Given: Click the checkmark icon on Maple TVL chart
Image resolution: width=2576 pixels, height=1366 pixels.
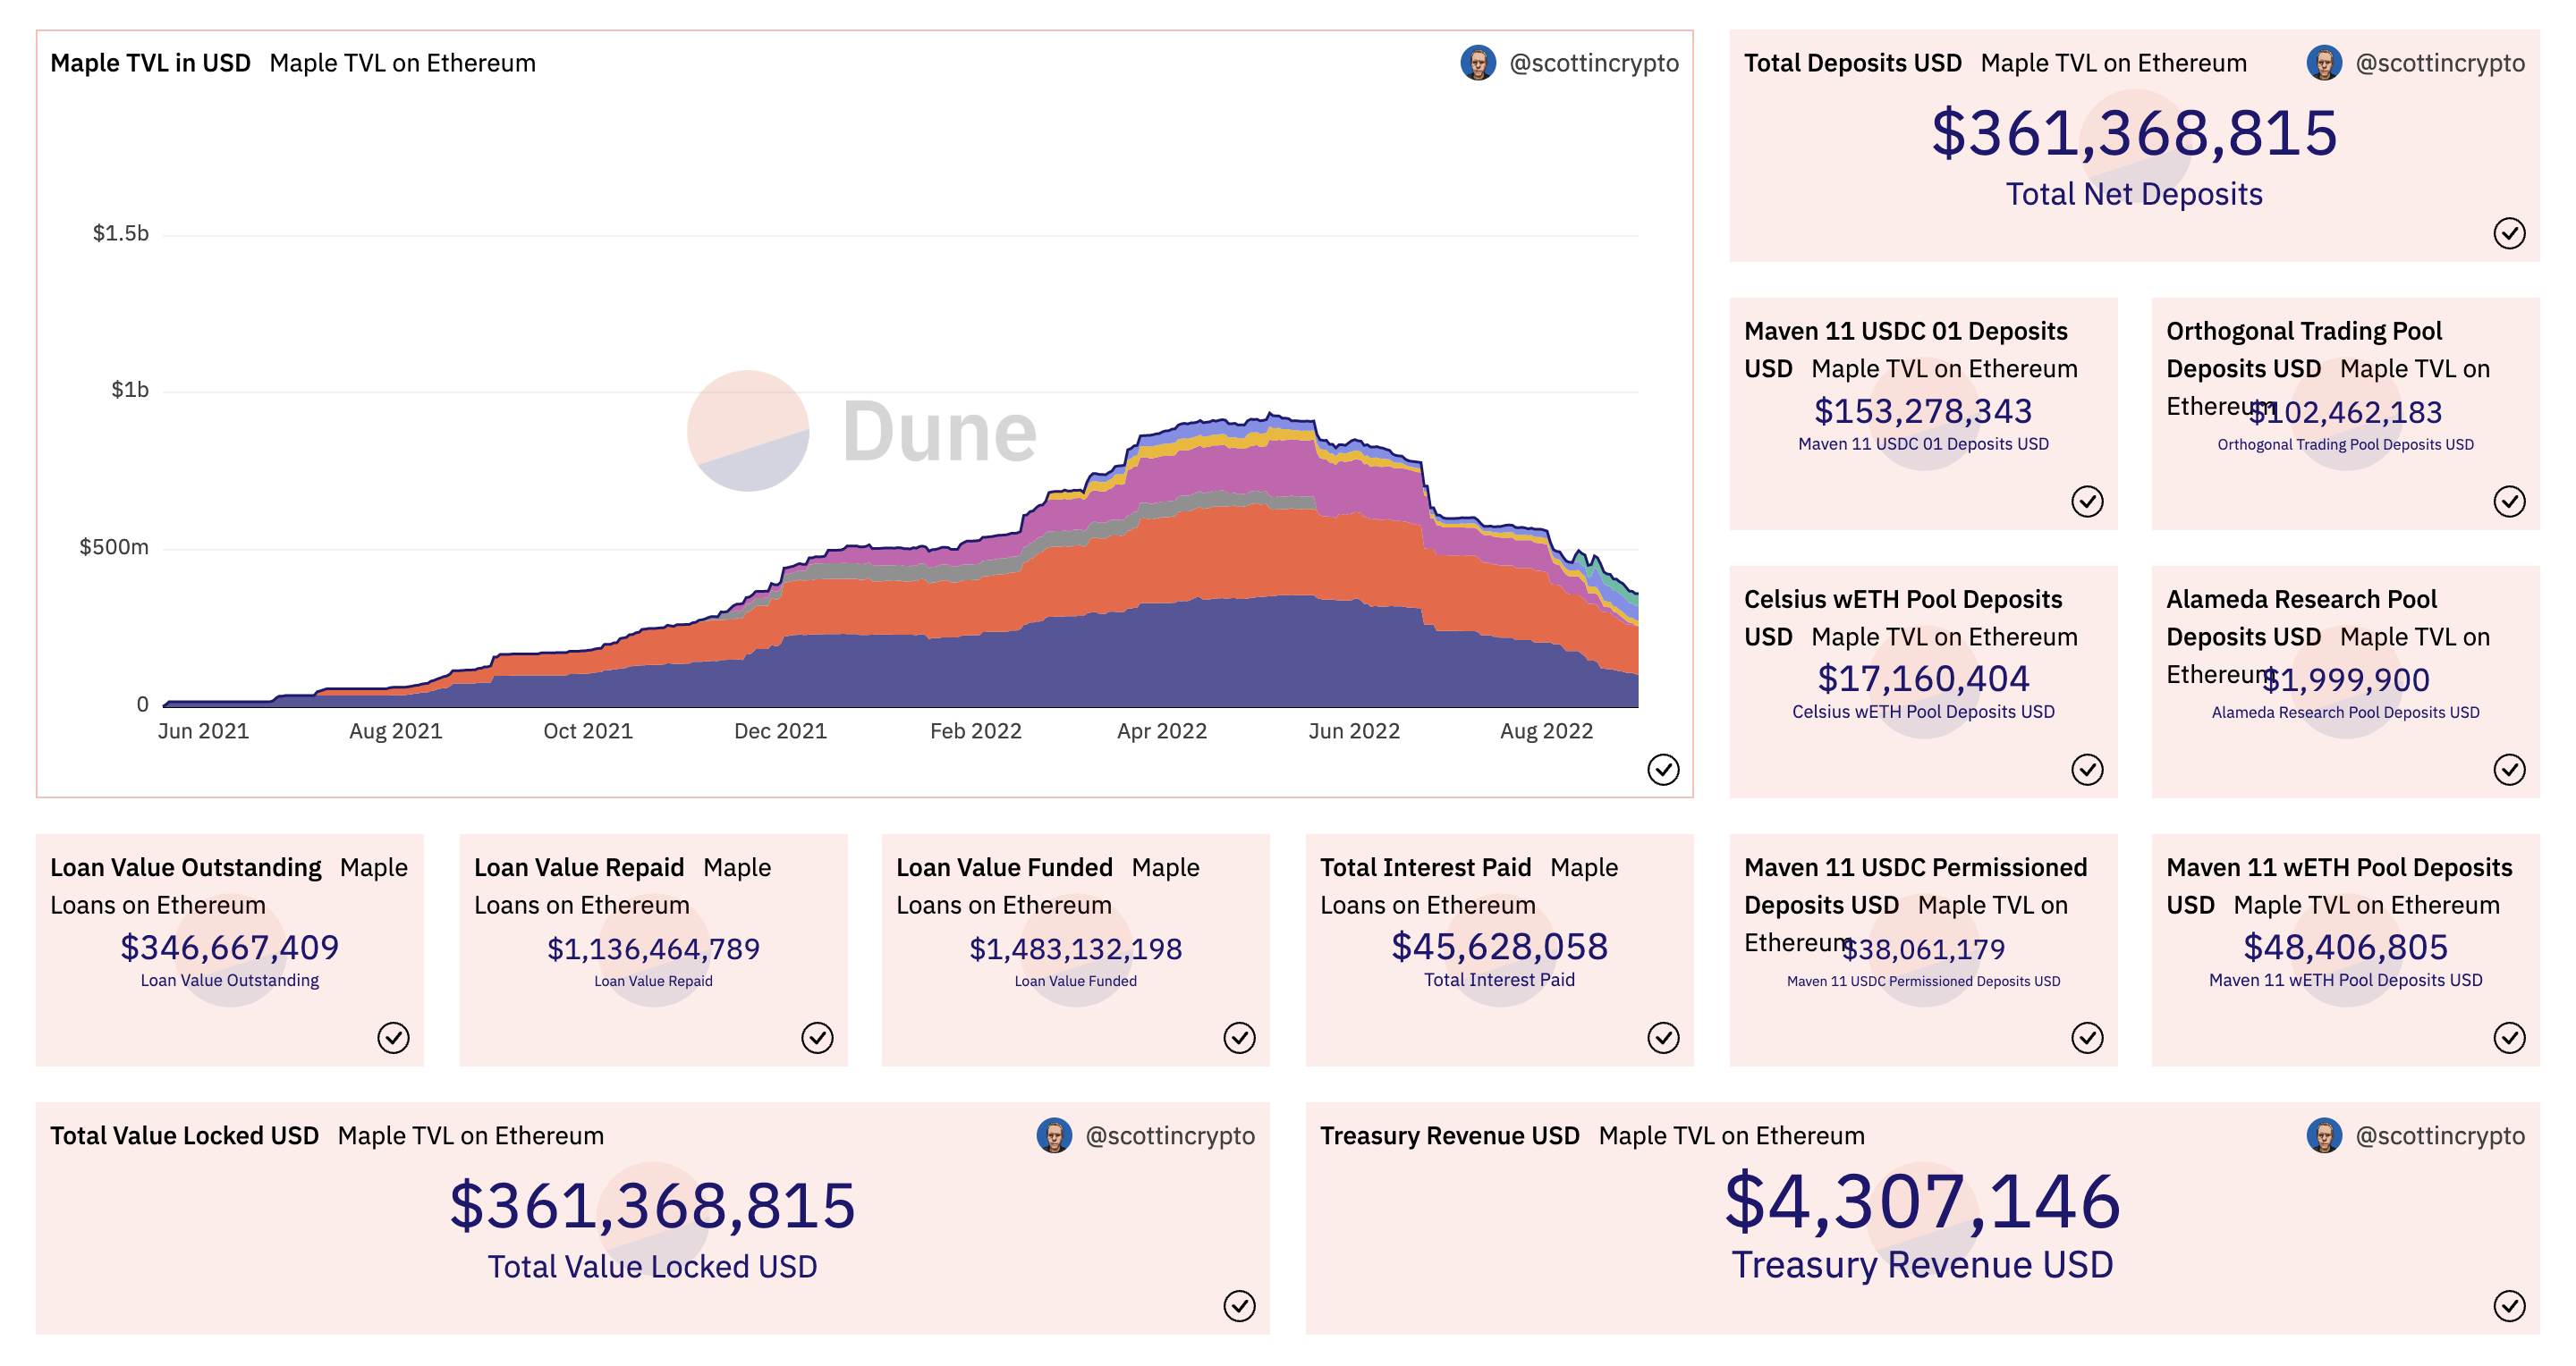Looking at the screenshot, I should click(x=1663, y=770).
